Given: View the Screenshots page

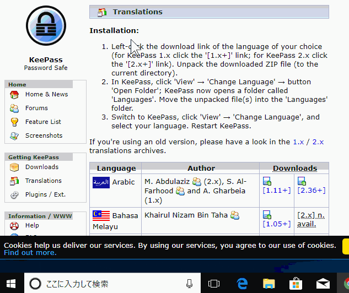Looking at the screenshot, I should point(44,135).
